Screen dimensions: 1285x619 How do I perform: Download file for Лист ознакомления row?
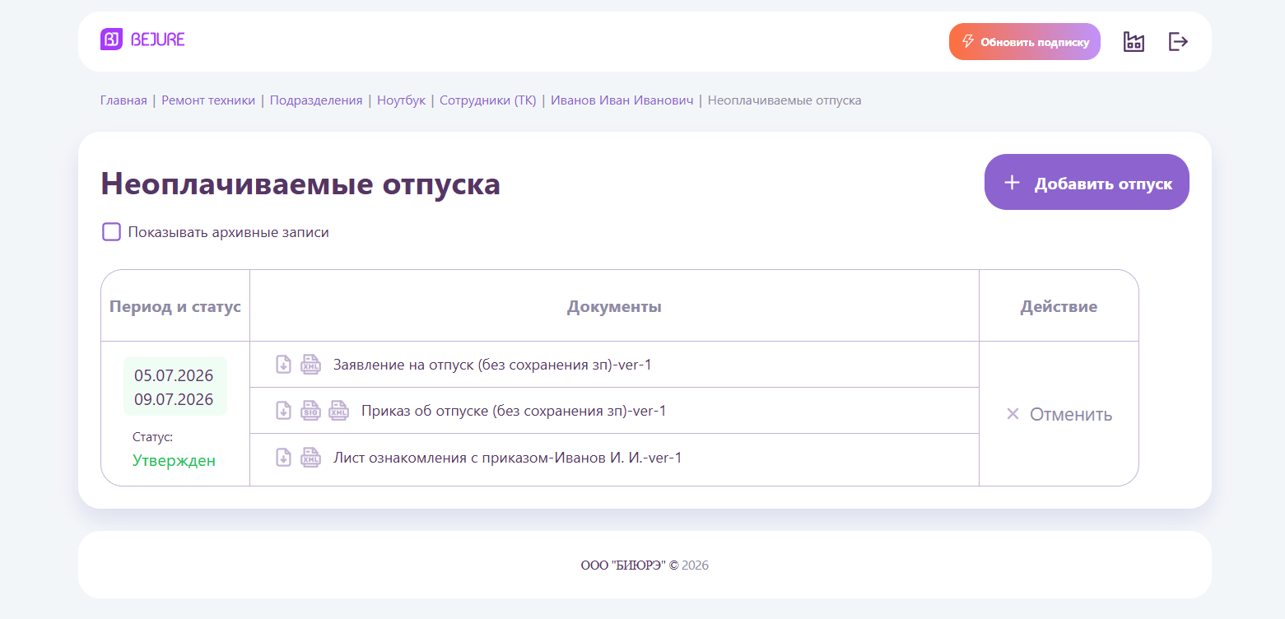click(283, 457)
